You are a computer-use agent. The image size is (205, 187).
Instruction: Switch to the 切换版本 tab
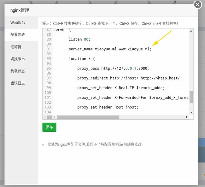(x=21, y=59)
